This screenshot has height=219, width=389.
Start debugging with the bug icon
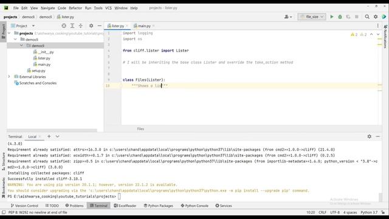340,16
